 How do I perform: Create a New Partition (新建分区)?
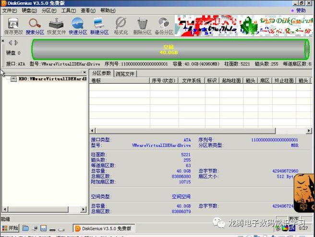click(99, 26)
